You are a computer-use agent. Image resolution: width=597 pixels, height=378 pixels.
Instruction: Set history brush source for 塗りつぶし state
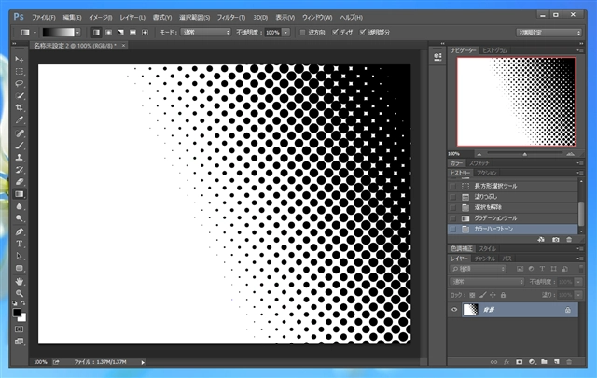click(x=452, y=197)
